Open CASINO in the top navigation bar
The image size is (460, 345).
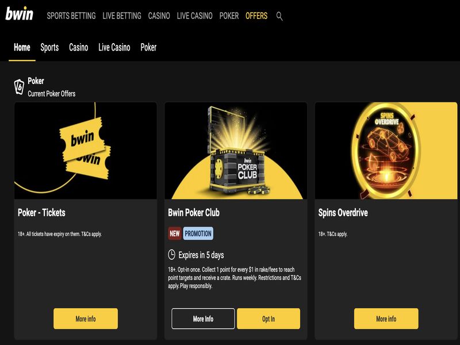159,16
